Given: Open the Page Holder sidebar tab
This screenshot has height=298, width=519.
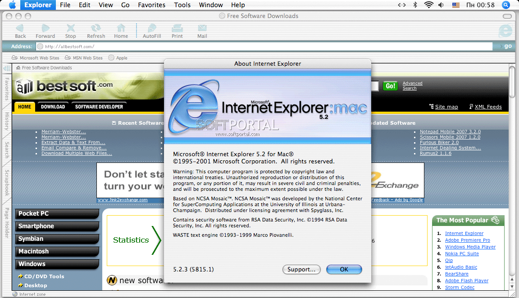Looking at the screenshot, I should 7,222.
